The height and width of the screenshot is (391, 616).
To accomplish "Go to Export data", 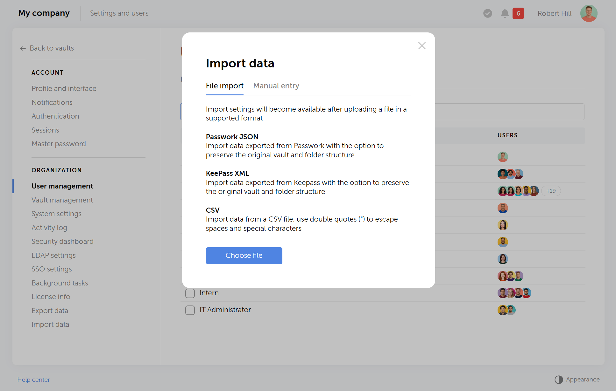I will 50,311.
